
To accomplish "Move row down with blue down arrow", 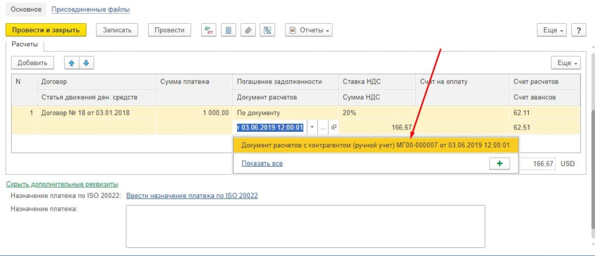I will point(86,63).
